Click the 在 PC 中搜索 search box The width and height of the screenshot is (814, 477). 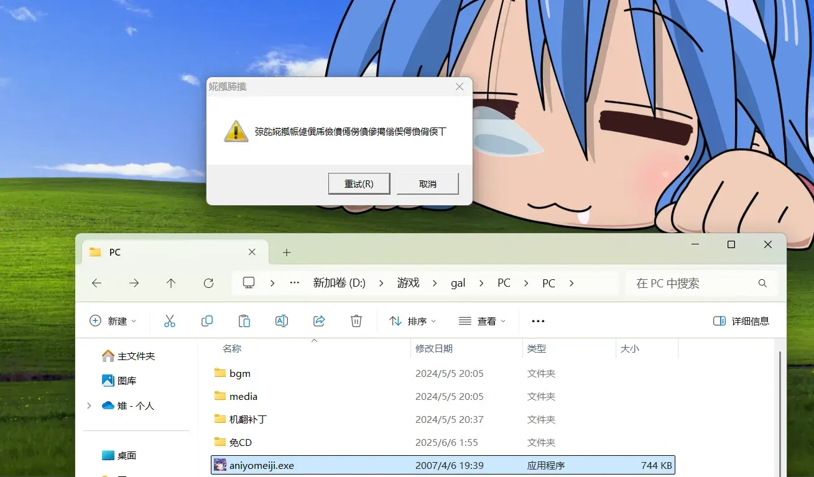tap(701, 283)
